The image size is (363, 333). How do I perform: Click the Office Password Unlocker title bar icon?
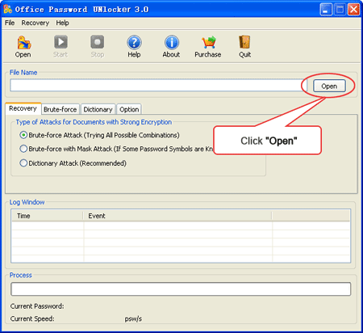[x=7, y=10]
